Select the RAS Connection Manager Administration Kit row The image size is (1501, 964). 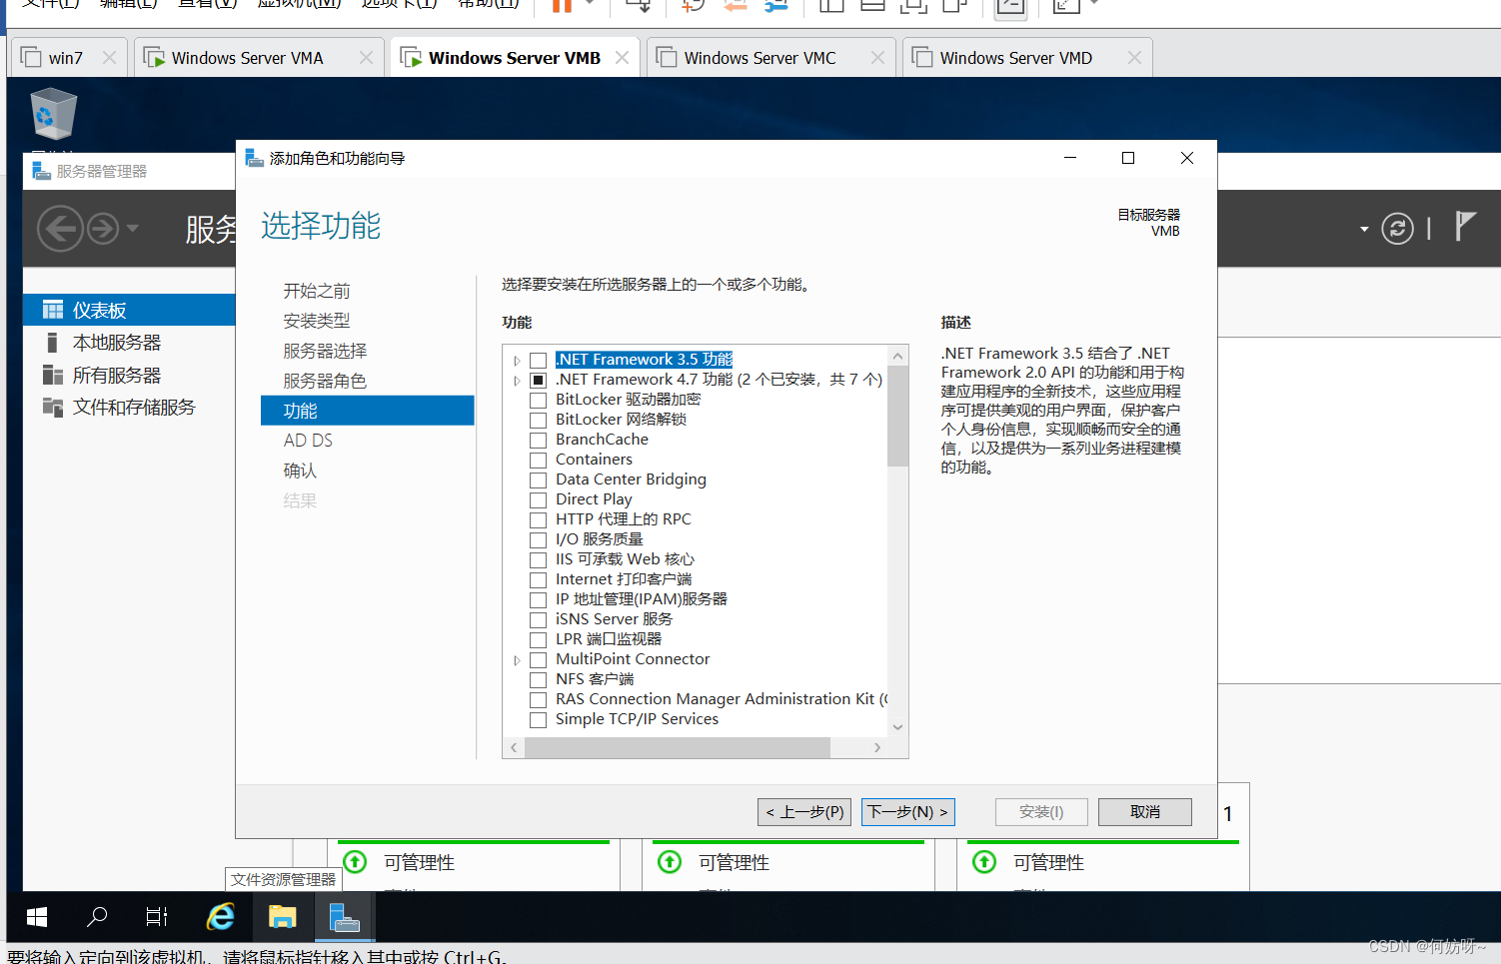coord(721,699)
